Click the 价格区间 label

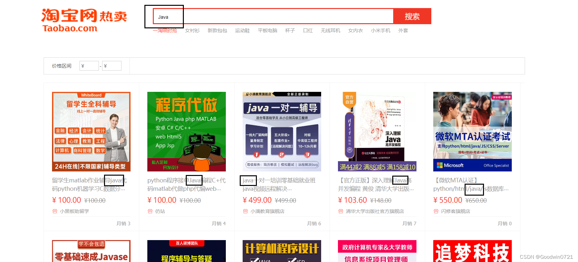62,66
